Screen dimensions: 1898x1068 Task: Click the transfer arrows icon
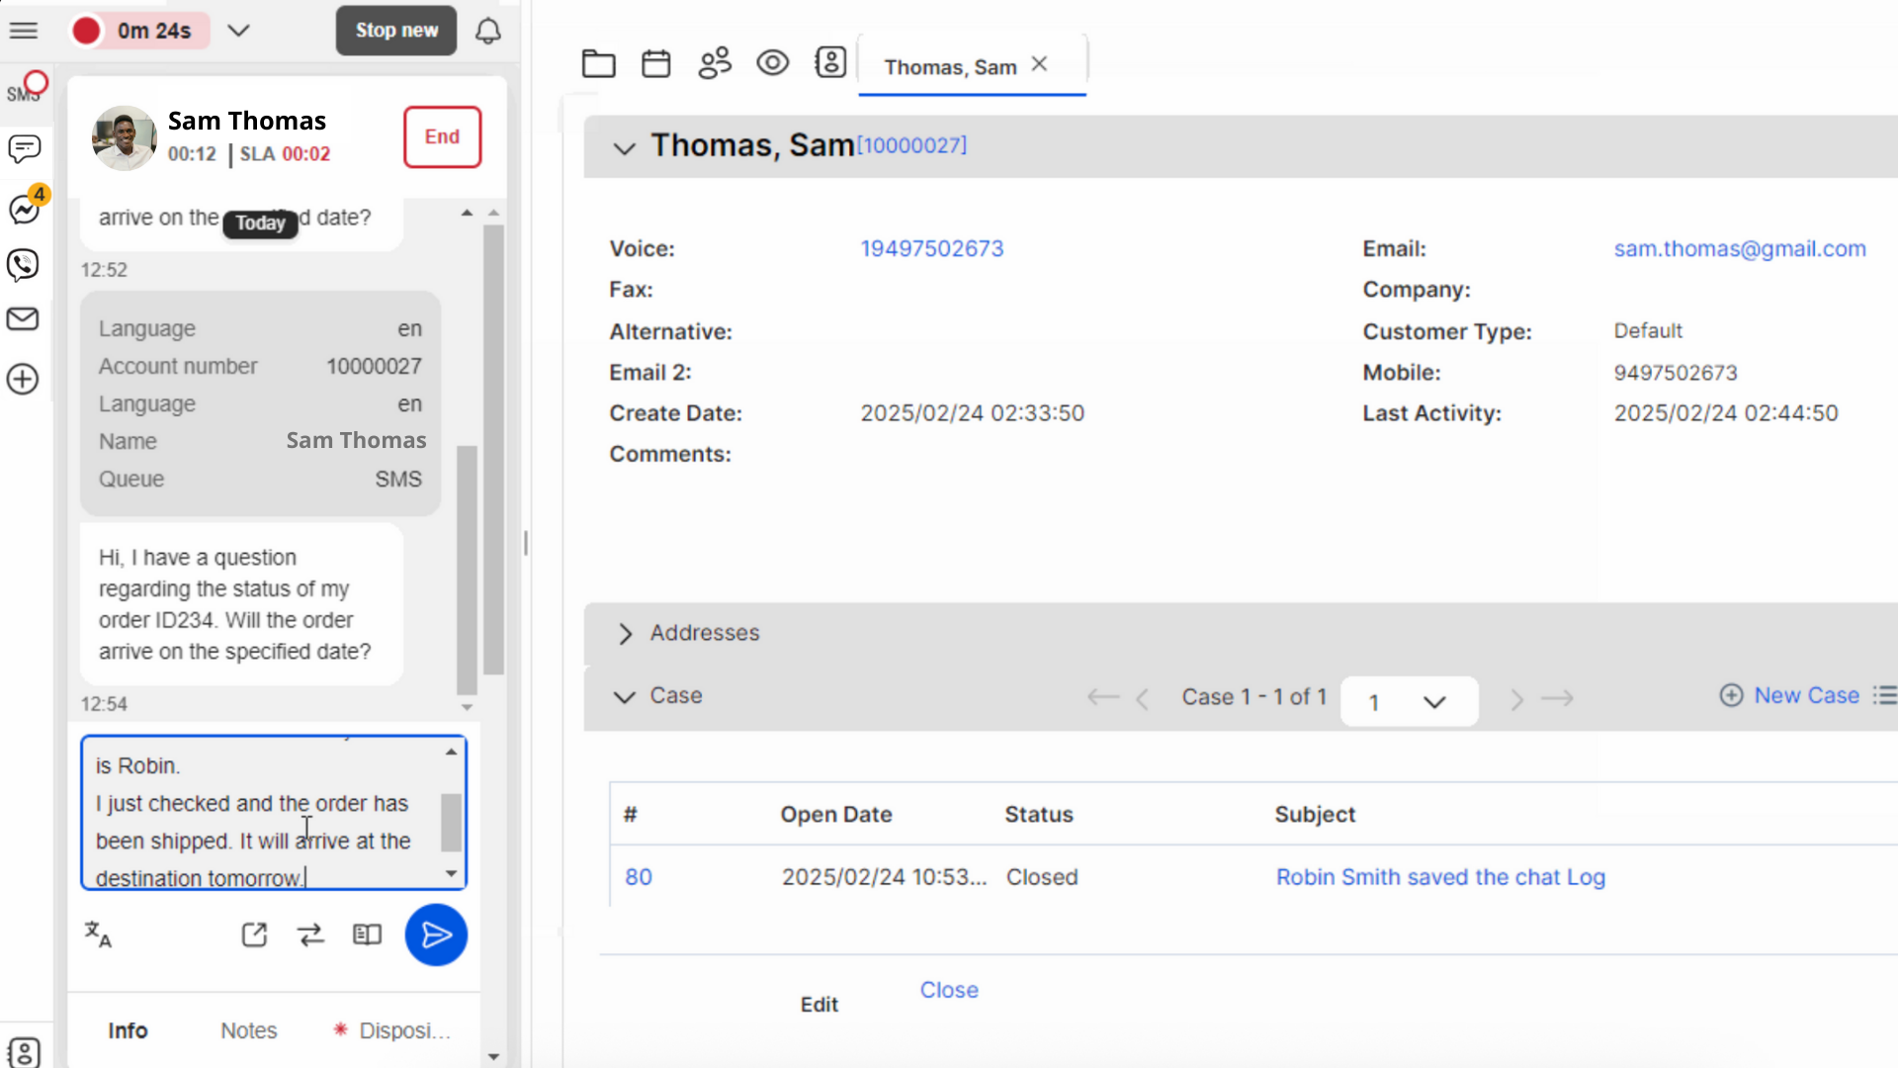(310, 934)
